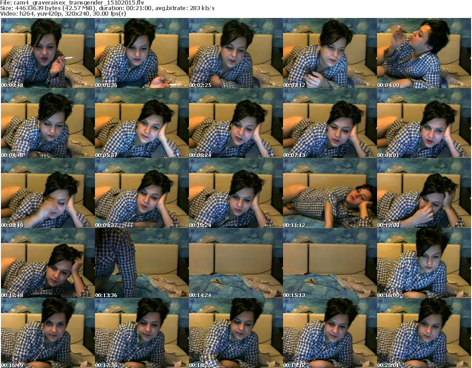The image size is (472, 368).
Task: Open the thumbnail at 00:06:24
Action: click(236, 123)
